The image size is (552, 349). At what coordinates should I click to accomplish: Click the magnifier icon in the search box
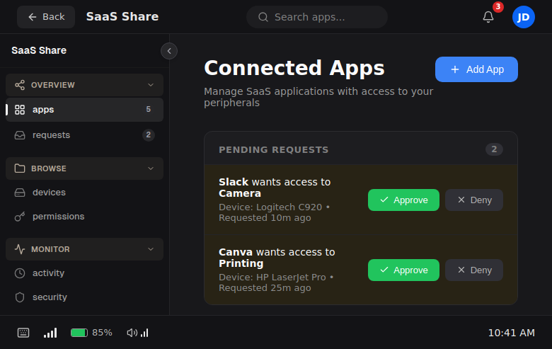(263, 17)
